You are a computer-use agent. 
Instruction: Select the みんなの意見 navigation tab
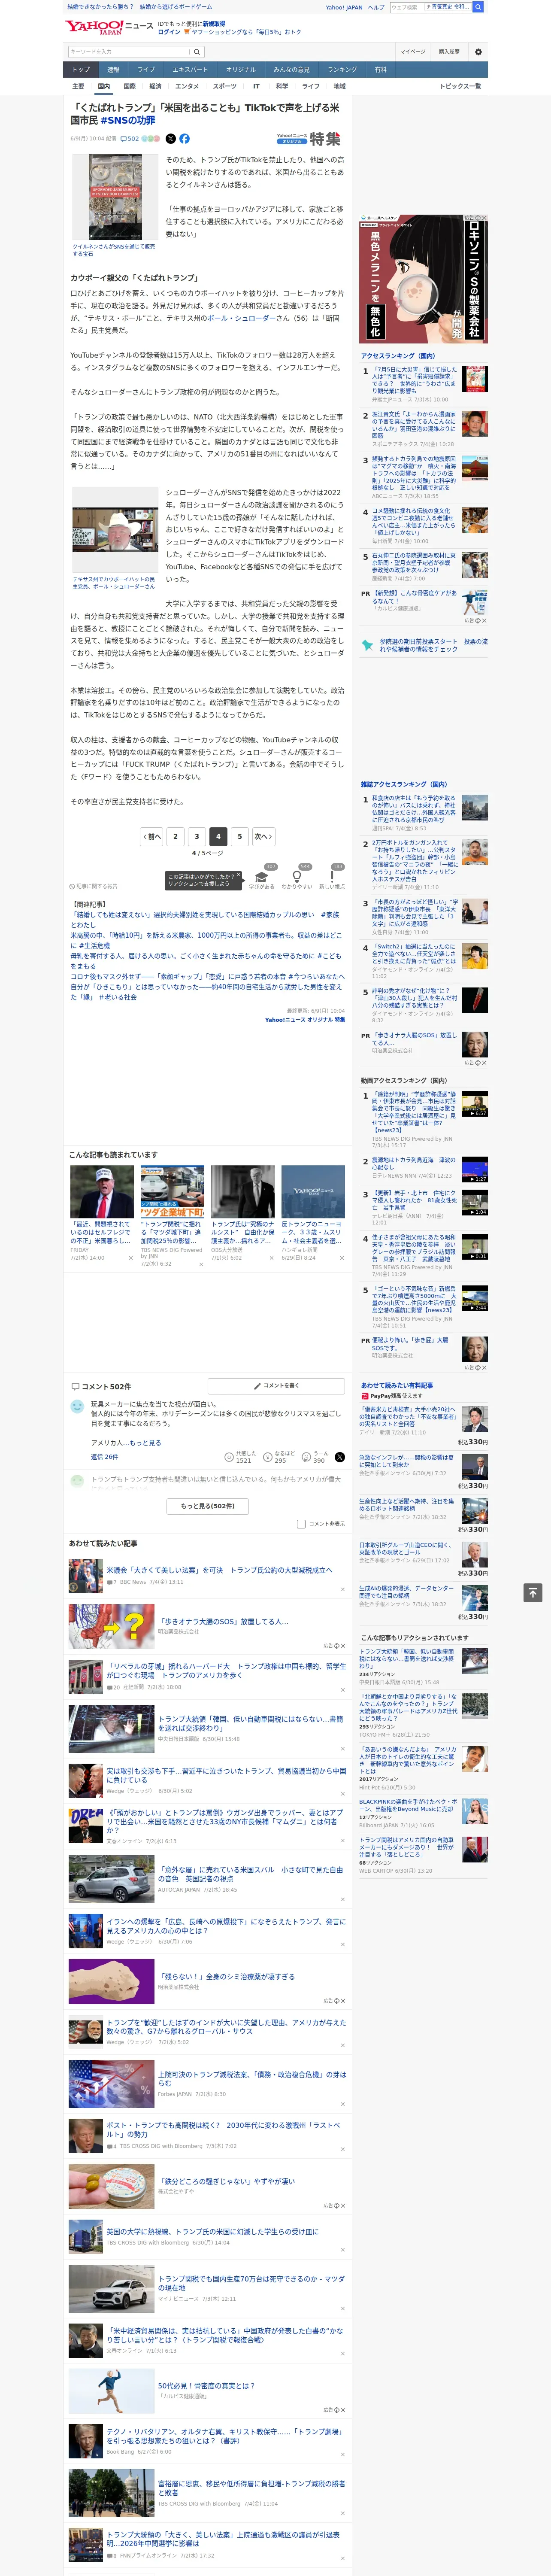point(291,69)
